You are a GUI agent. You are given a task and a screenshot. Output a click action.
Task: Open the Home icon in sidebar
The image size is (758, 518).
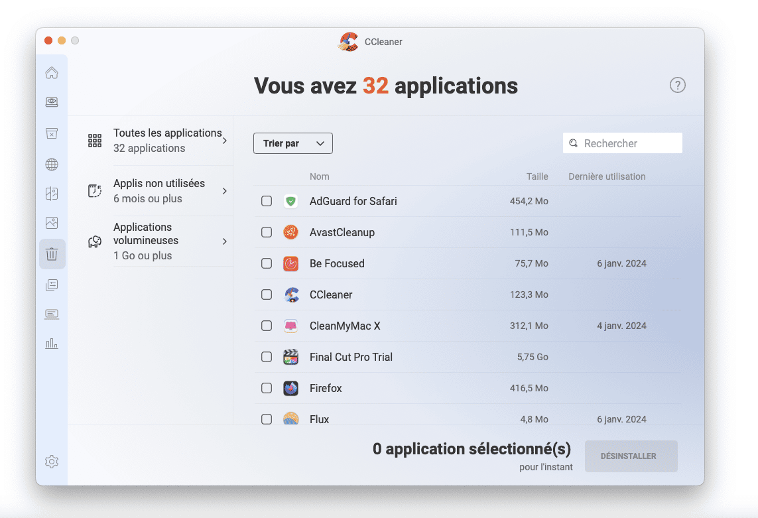[52, 72]
